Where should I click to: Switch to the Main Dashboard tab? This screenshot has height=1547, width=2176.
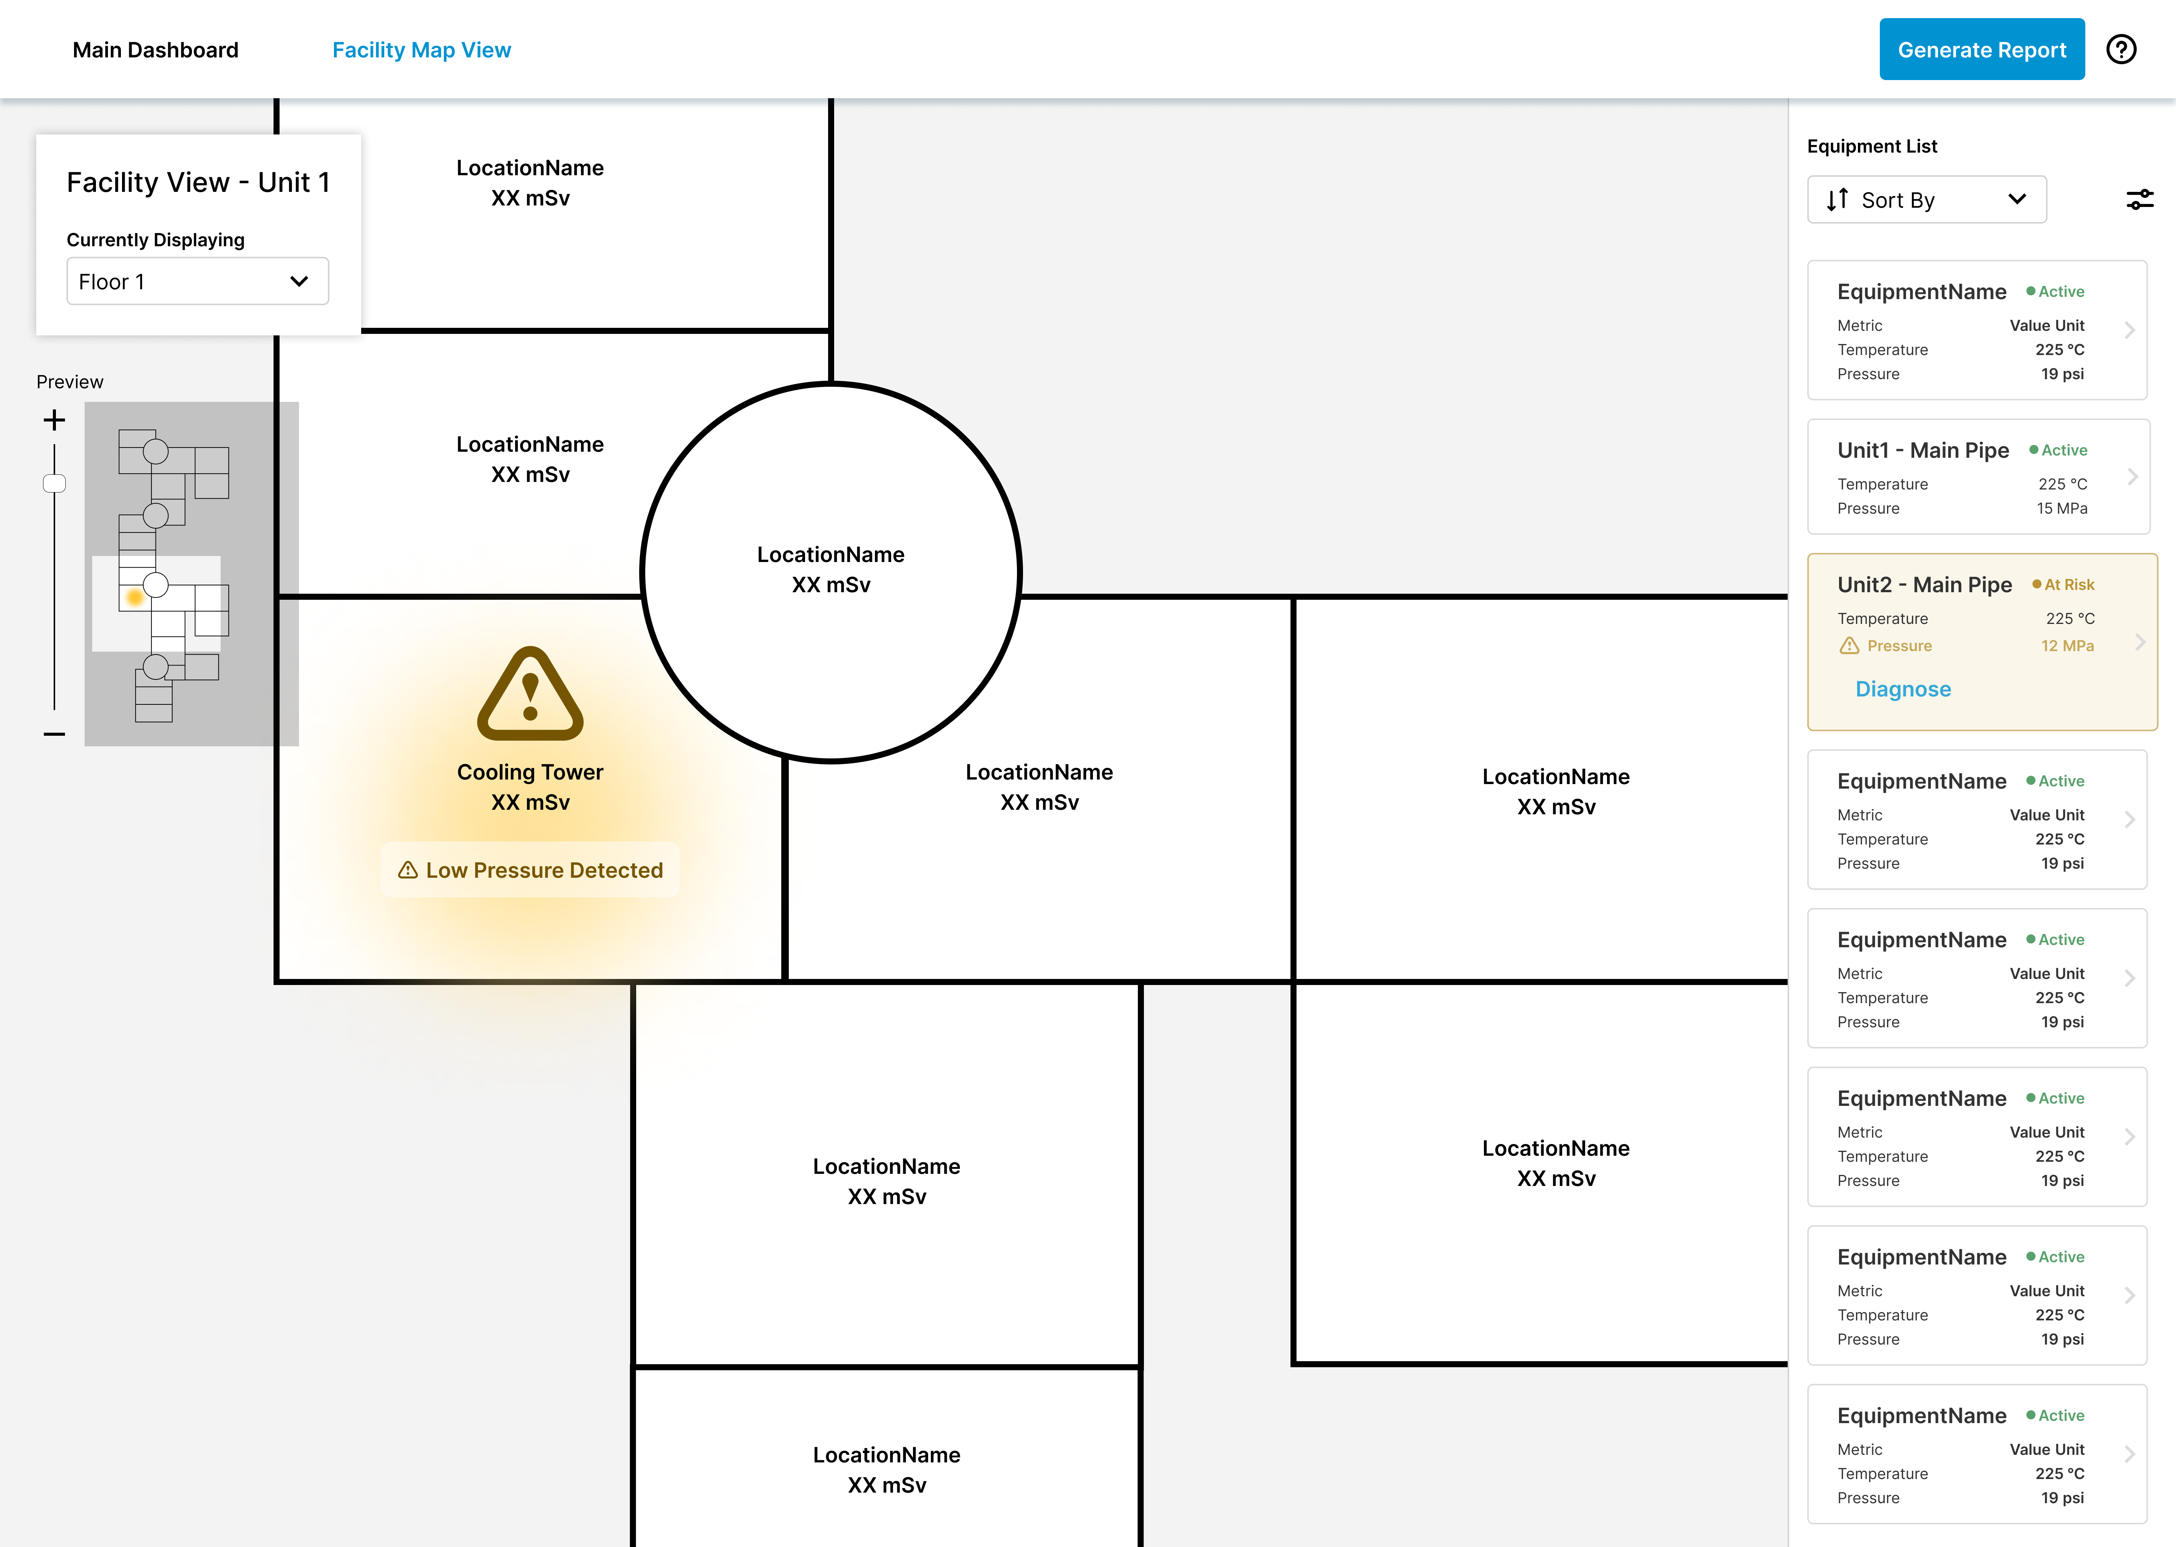click(x=155, y=49)
